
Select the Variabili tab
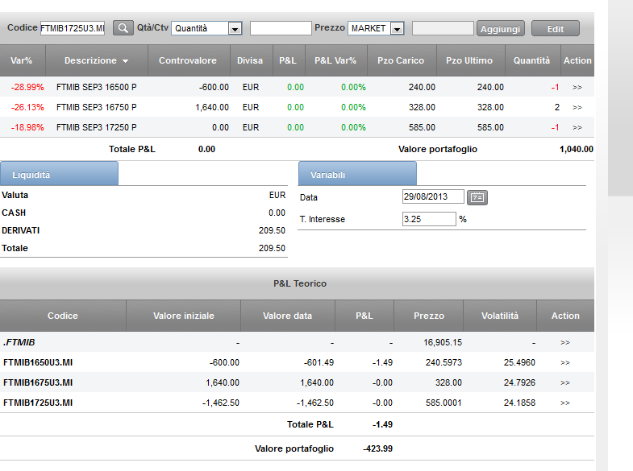(357, 174)
